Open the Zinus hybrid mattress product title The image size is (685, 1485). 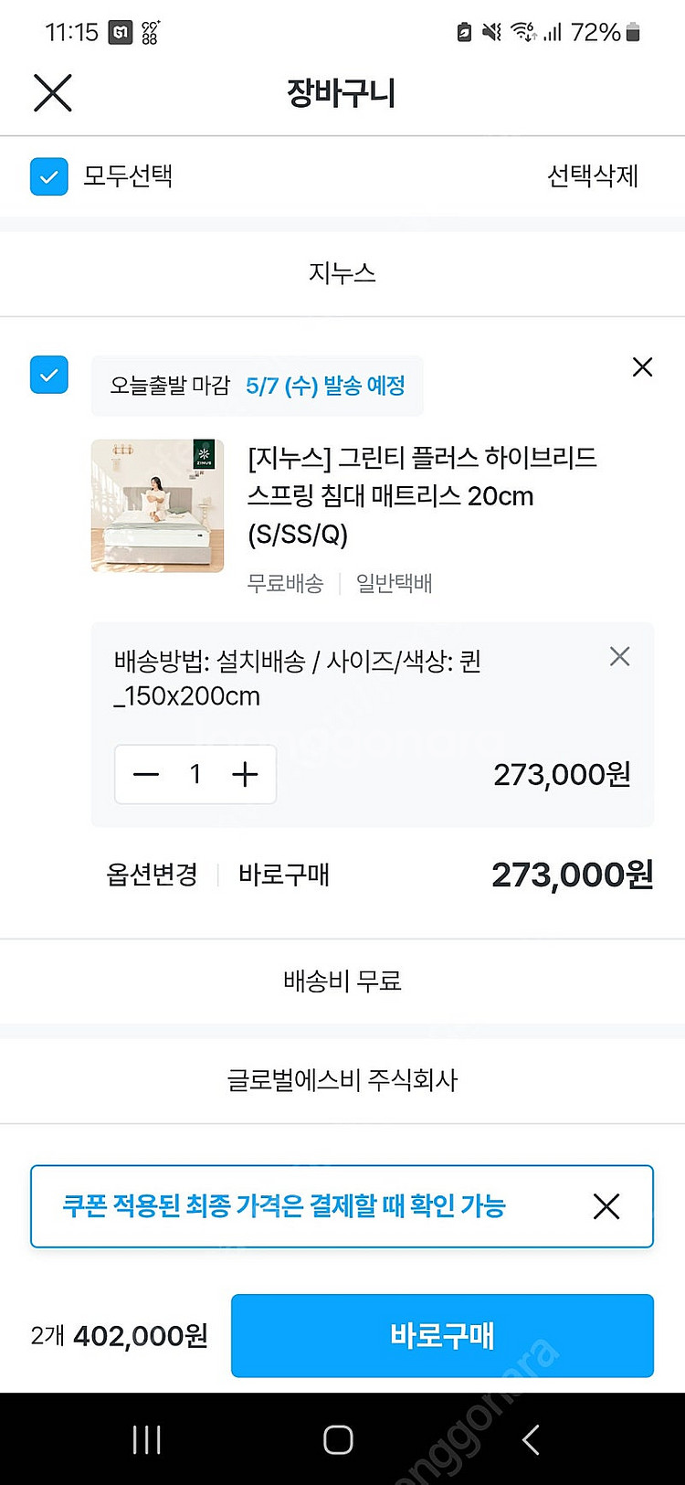[x=422, y=495]
